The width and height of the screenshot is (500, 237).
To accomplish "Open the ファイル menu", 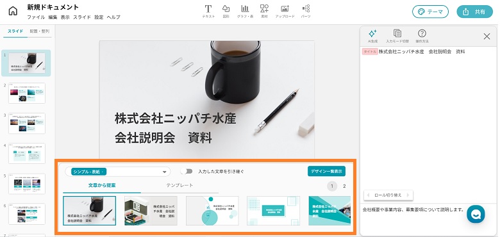I will [x=36, y=17].
